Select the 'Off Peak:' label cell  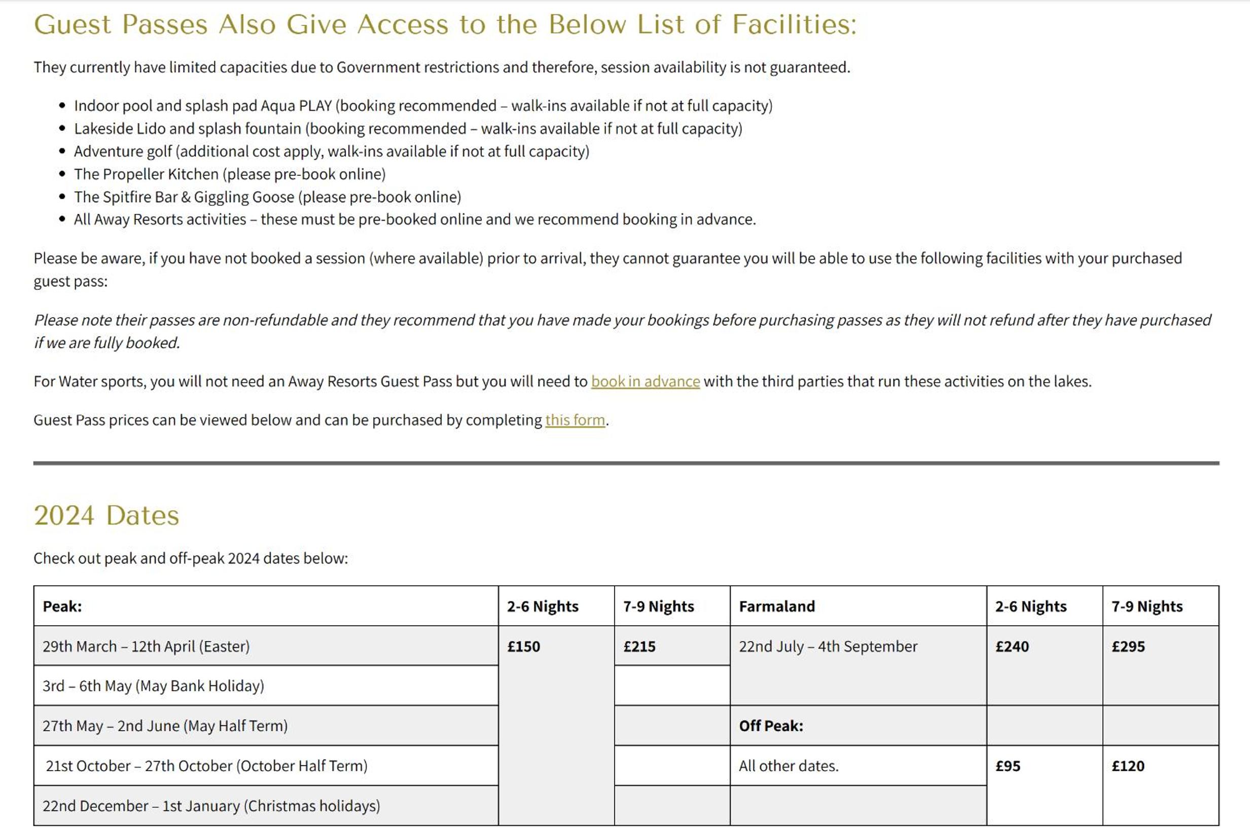(859, 726)
